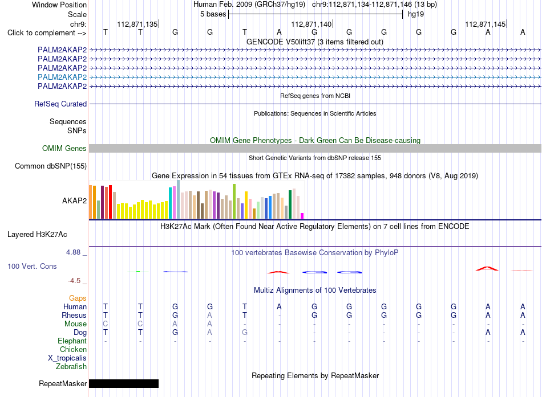
Task: Click the green OMIM Gene Phenotypes title
Action: tap(315, 140)
